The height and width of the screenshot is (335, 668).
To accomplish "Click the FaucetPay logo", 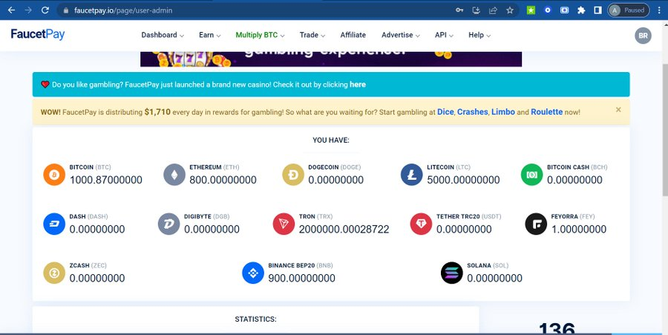I will pyautogui.click(x=38, y=34).
